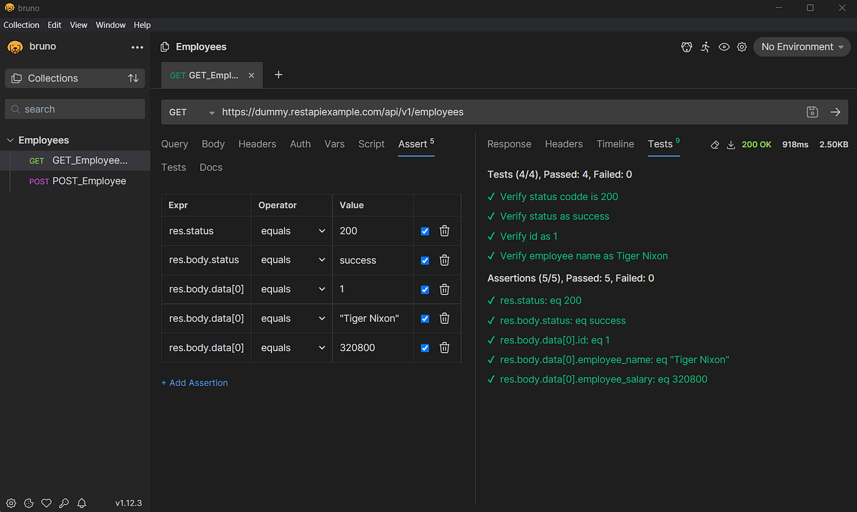Image resolution: width=857 pixels, height=512 pixels.
Task: Click the Add Assertion link
Action: (194, 383)
